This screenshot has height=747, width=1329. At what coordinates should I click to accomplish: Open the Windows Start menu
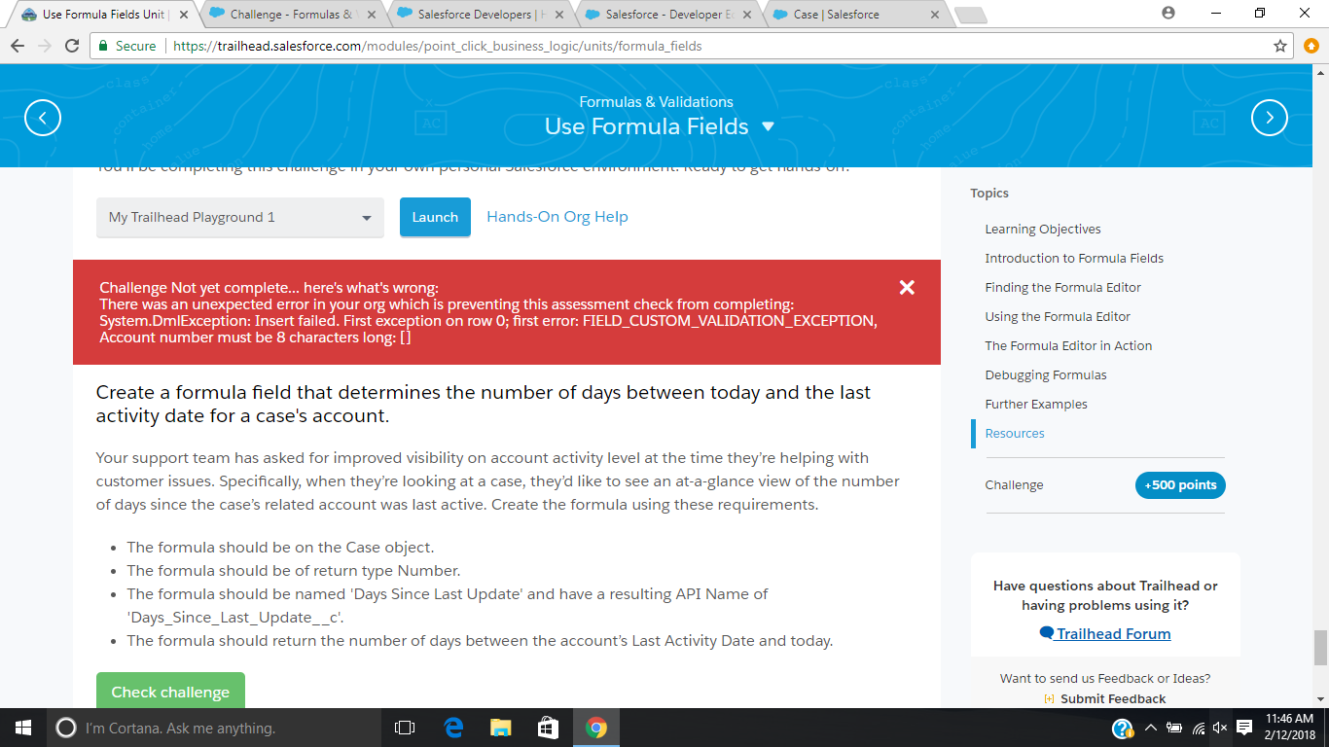coord(23,728)
